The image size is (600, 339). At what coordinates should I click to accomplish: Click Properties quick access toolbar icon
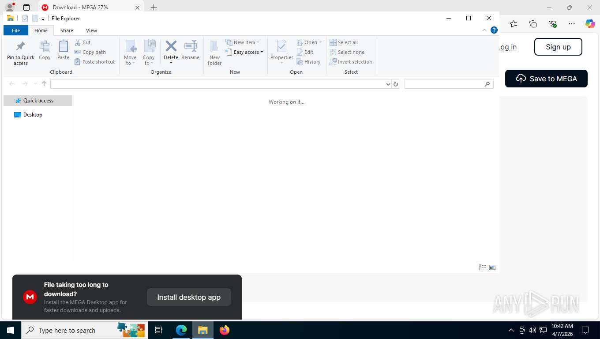25,19
